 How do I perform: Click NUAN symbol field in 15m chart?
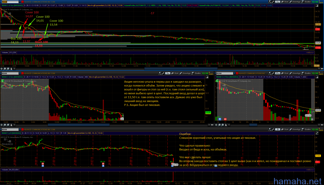225,73
